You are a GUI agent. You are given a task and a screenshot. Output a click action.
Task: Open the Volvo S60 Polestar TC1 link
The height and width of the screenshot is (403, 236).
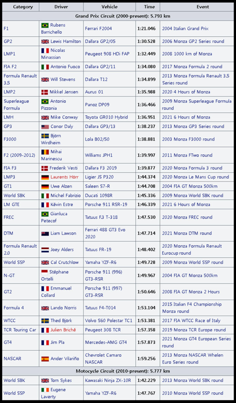pos(109,321)
